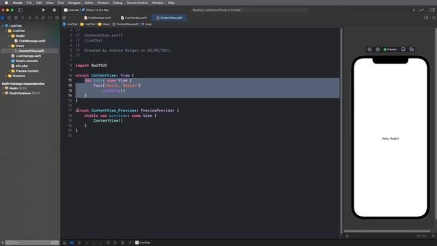
Task: Toggle the inspectors panel button
Action: [x=432, y=10]
